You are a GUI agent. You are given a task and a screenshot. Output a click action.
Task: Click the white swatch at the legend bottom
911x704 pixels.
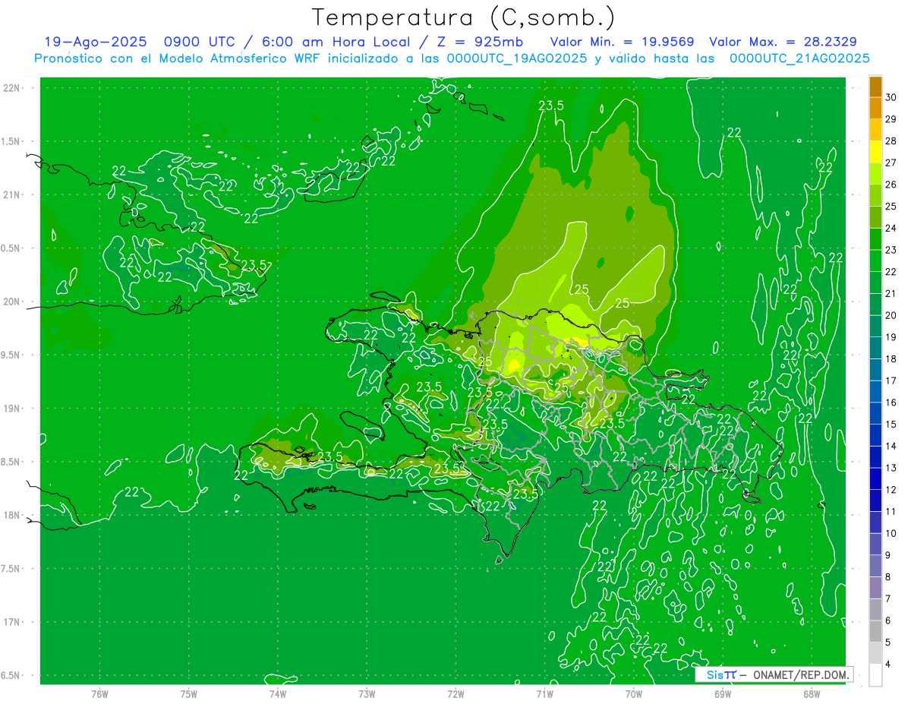click(x=875, y=675)
